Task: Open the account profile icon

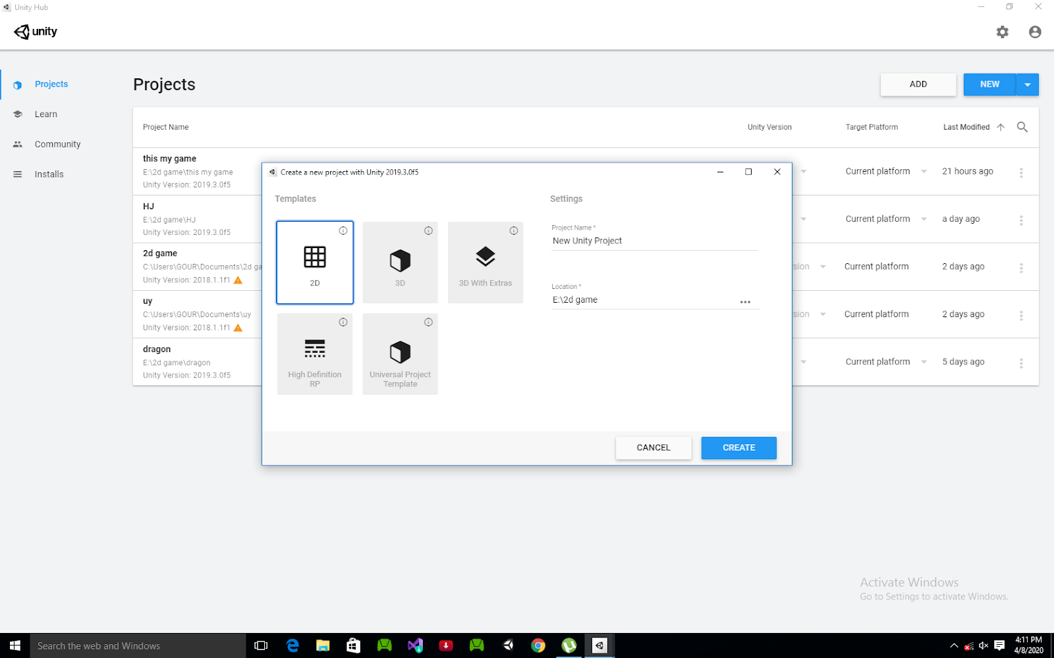Action: pos(1035,32)
